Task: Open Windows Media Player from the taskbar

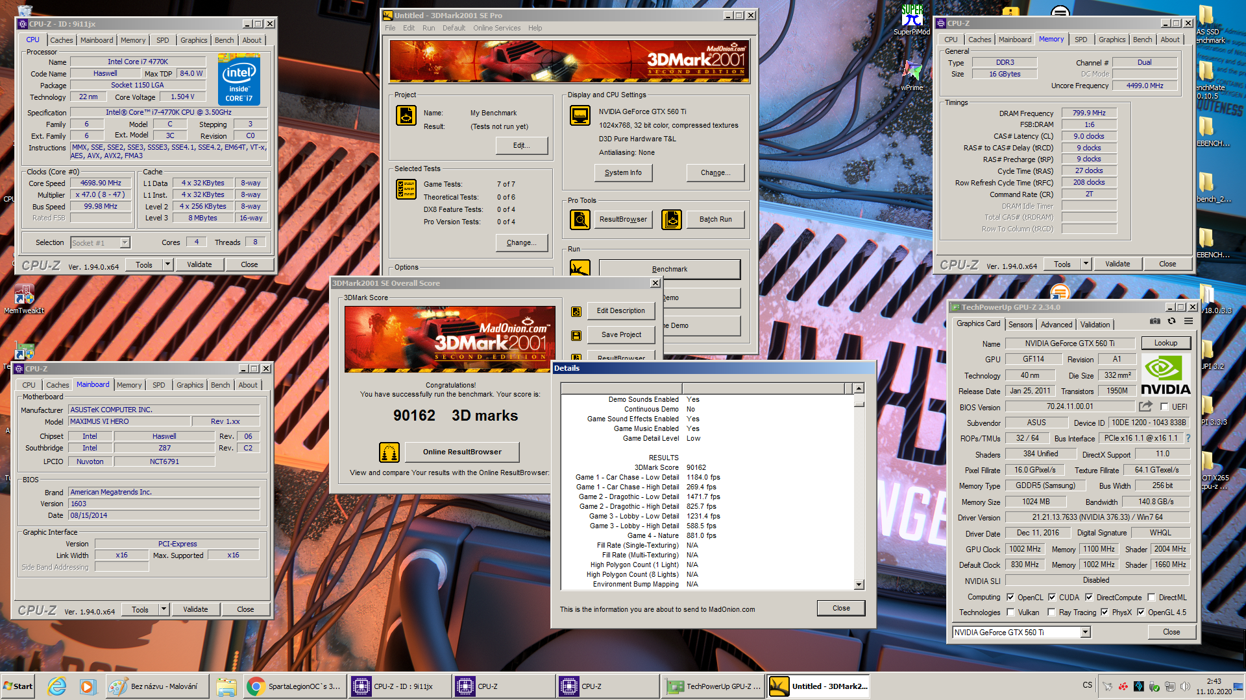Action: (x=88, y=686)
